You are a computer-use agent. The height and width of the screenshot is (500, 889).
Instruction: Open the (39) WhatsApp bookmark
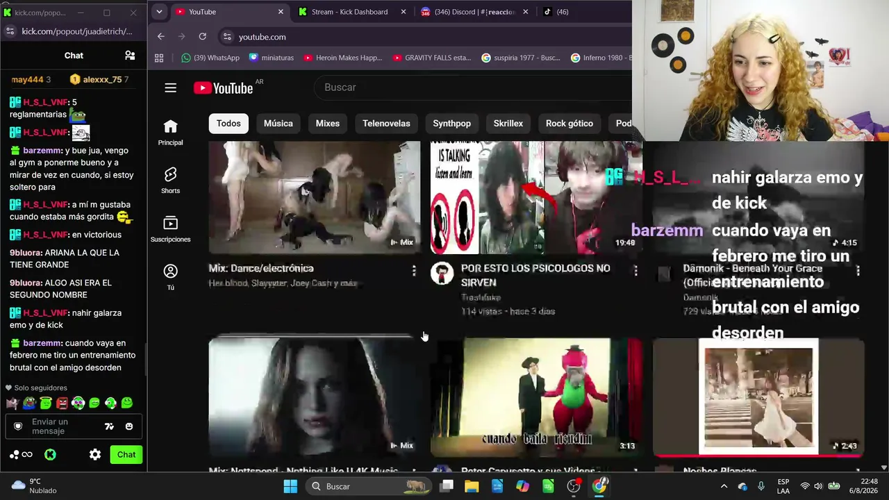(210, 58)
